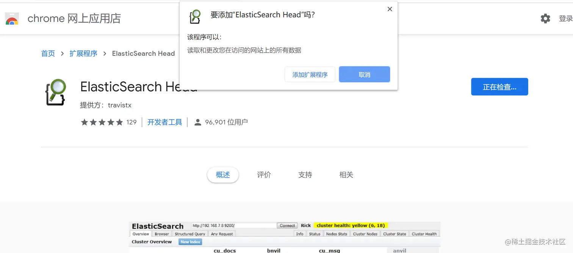Click Structured Query tab in preview screenshot
Viewport: 573px width, 253px height.
coord(190,234)
